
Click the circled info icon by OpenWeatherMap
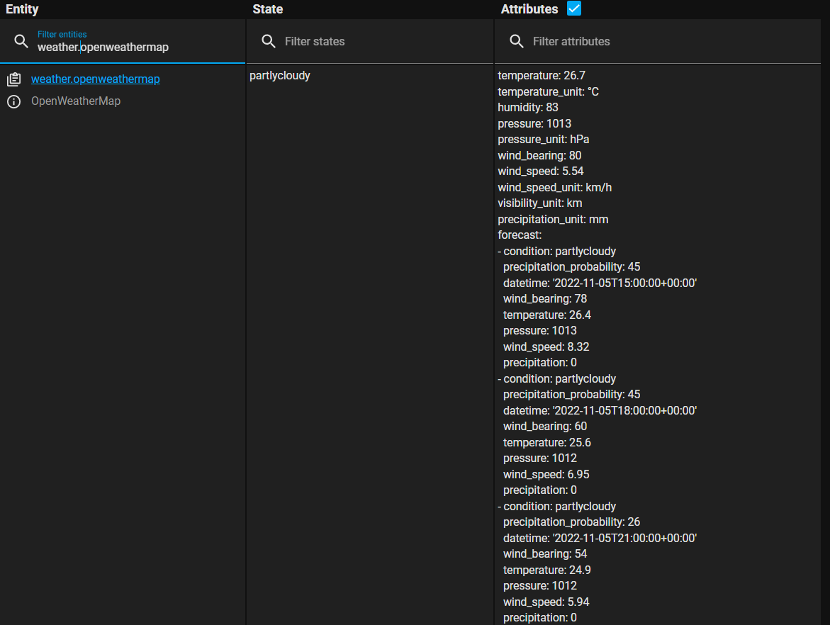(14, 101)
